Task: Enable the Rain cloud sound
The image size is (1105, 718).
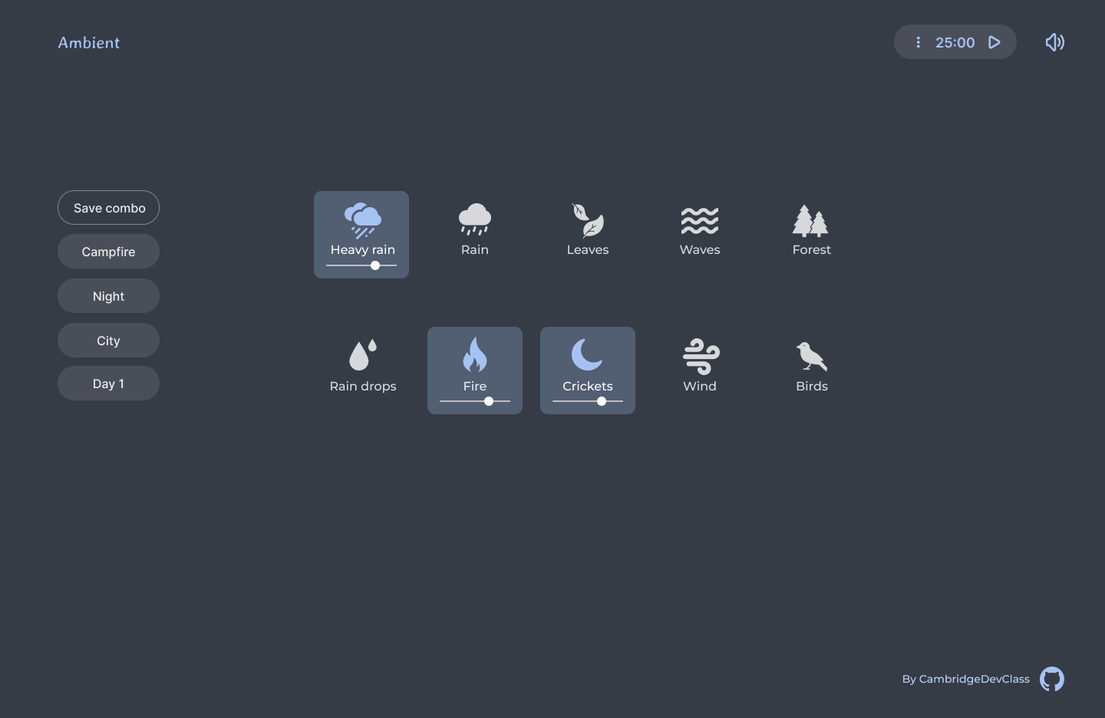Action: [x=475, y=219]
